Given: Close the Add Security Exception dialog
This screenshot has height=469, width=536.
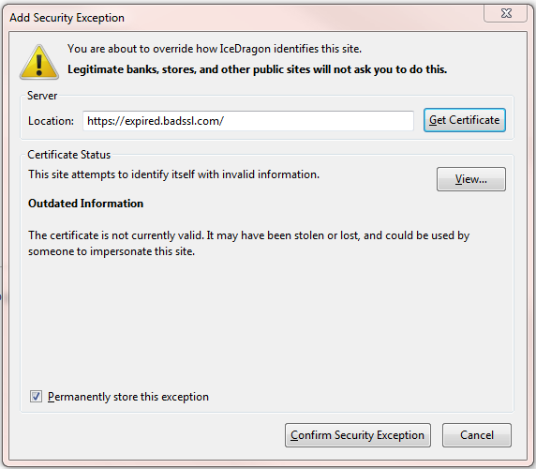Looking at the screenshot, I should click(x=506, y=13).
